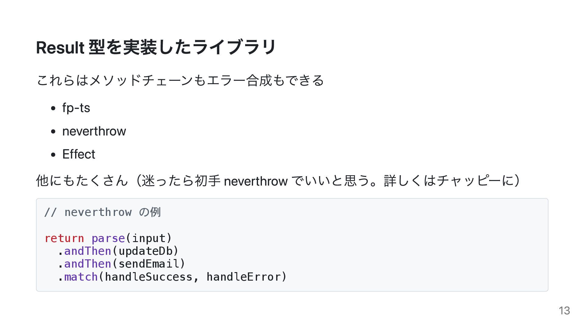
Task: Click the sentence starting with "これらはメソッドチェーン"
Action: (180, 80)
